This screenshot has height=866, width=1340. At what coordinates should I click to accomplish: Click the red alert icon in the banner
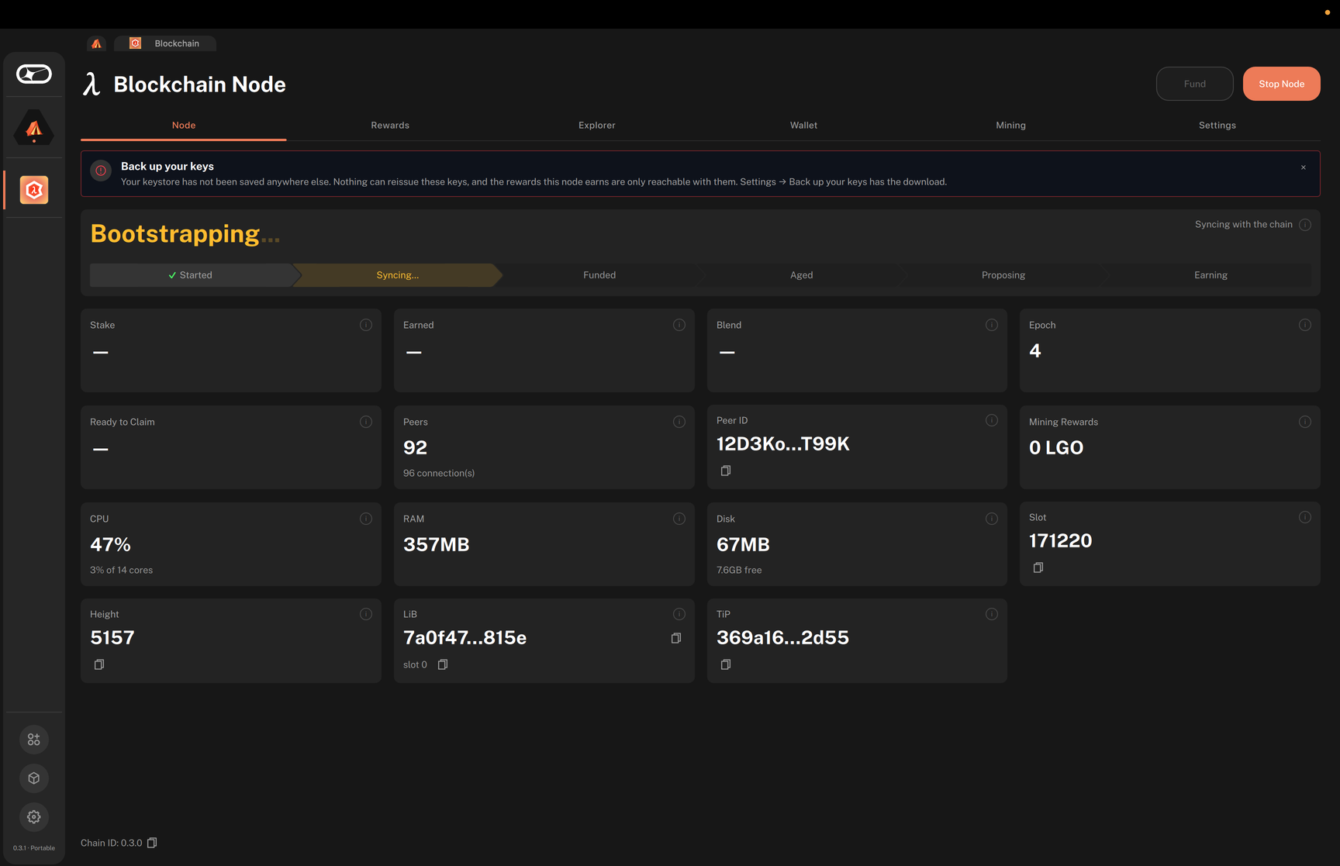[101, 171]
